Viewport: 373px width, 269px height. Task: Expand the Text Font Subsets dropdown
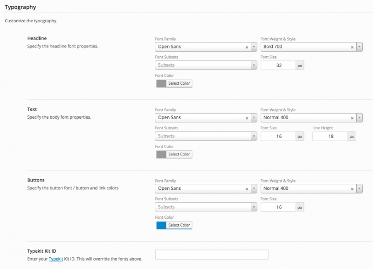click(x=254, y=136)
